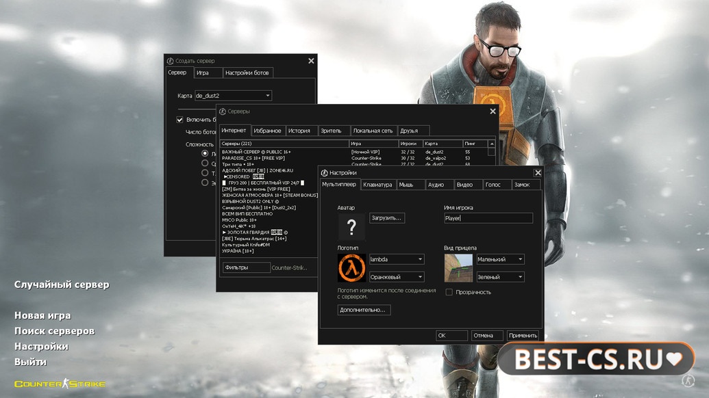
Task: Select ЗОЛОТАЯ ГВАРДИЯ server row
Action: [x=269, y=233]
